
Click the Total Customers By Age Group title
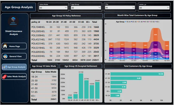138,66
